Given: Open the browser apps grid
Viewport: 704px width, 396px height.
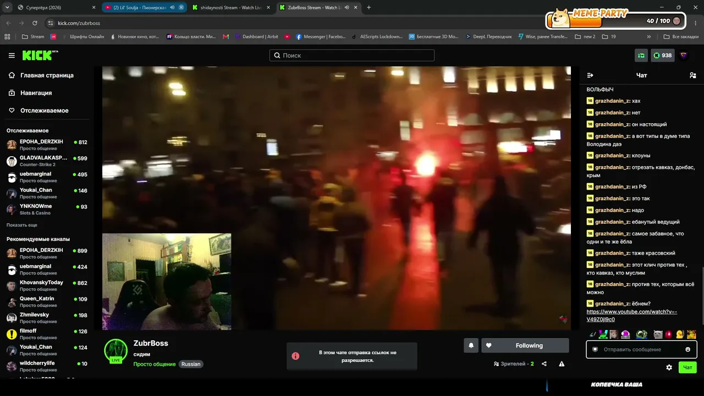Looking at the screenshot, I should (x=7, y=37).
